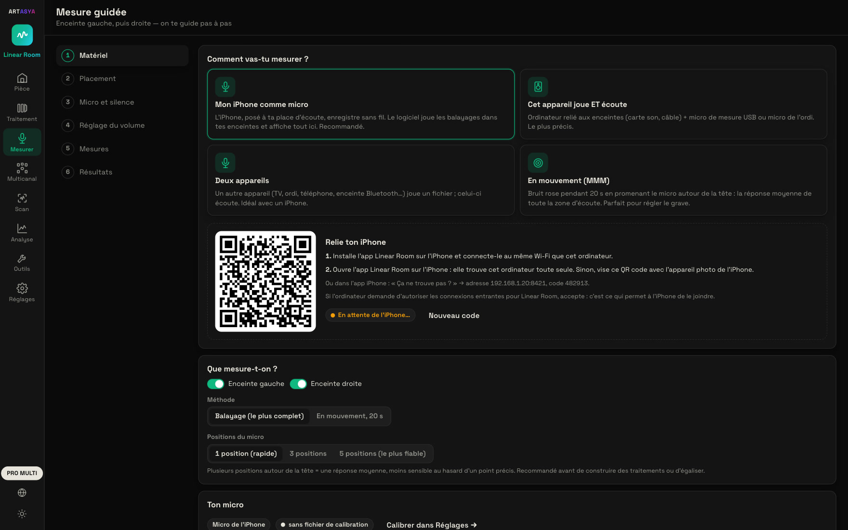Open the Pièce section in sidebar
The height and width of the screenshot is (530, 848).
pos(22,82)
